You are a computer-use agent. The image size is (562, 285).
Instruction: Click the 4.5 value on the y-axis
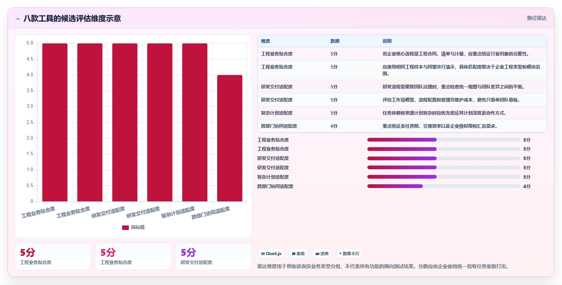tap(30, 59)
